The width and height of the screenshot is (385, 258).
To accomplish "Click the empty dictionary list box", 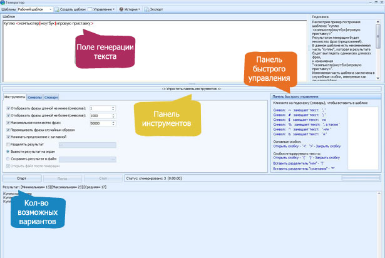I will coord(363,138).
